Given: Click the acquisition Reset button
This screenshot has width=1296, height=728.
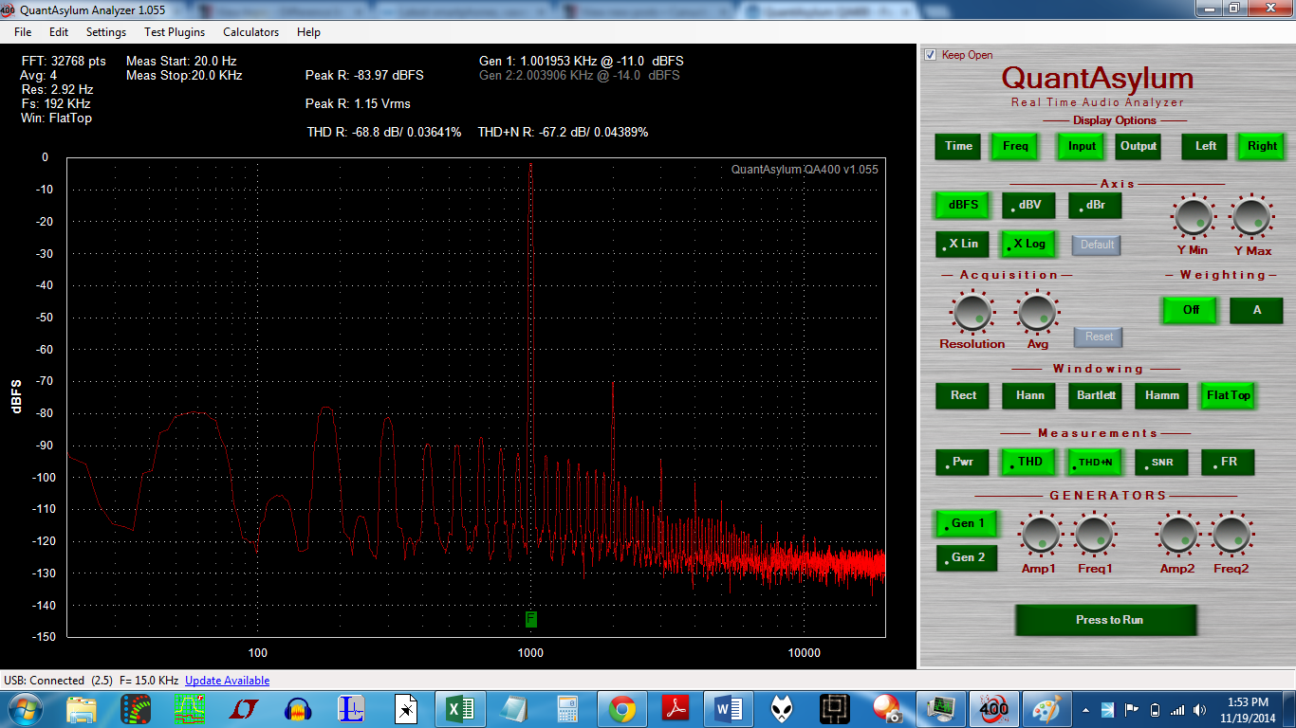Looking at the screenshot, I should [1099, 337].
